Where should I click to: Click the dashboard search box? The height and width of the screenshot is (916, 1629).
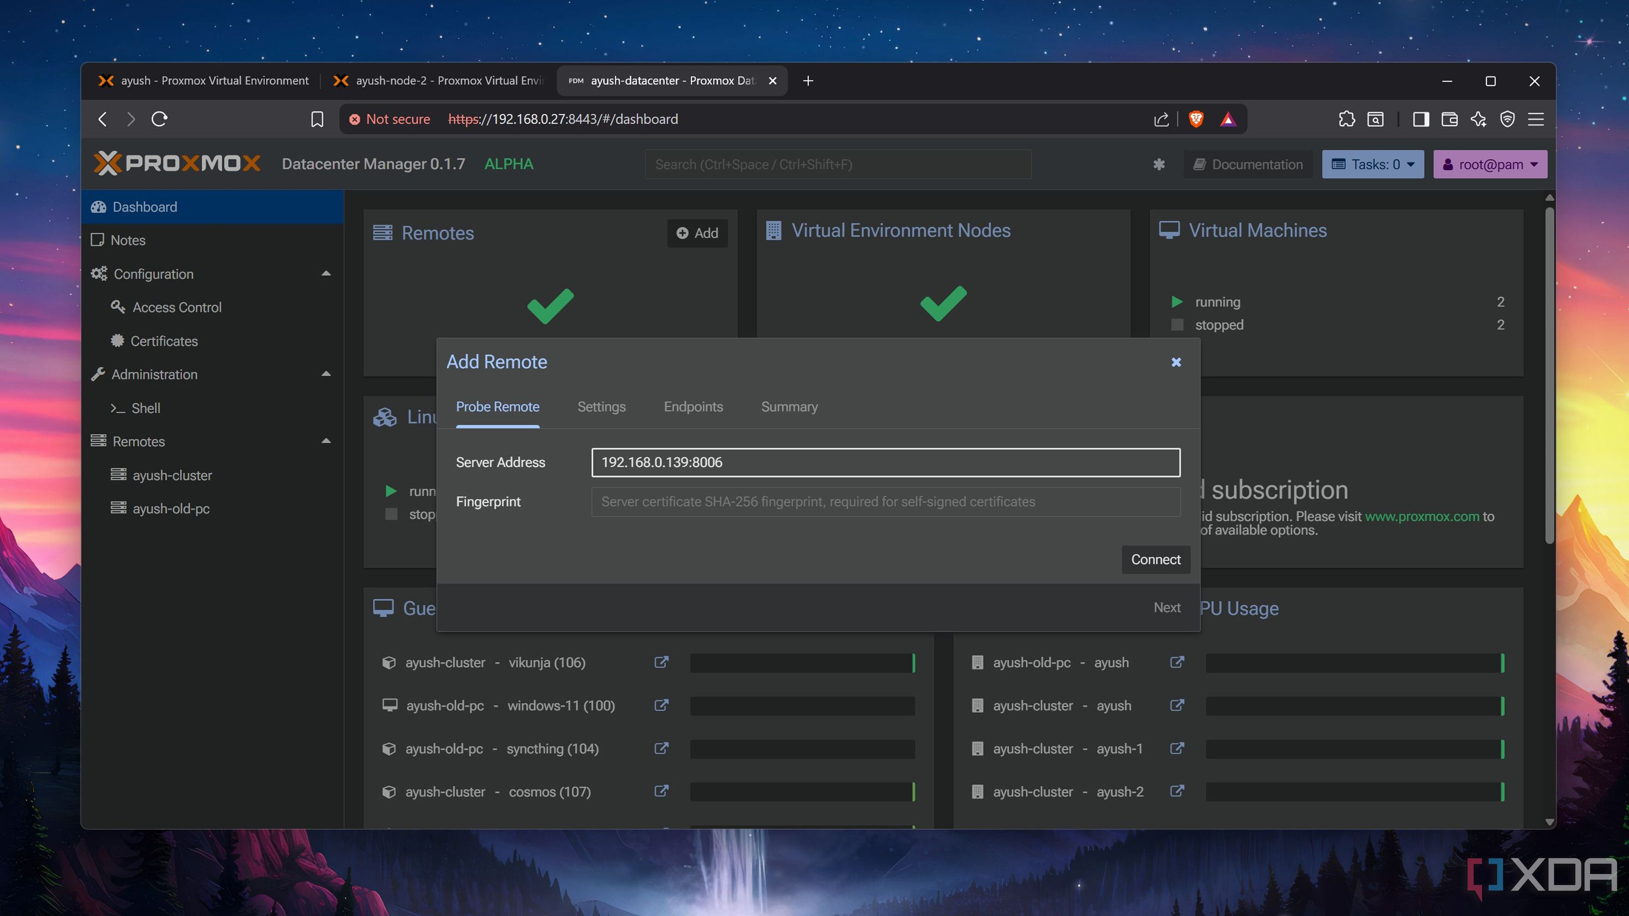838,165
